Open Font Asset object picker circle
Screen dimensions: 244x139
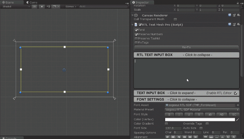pyautogui.click(x=238, y=105)
